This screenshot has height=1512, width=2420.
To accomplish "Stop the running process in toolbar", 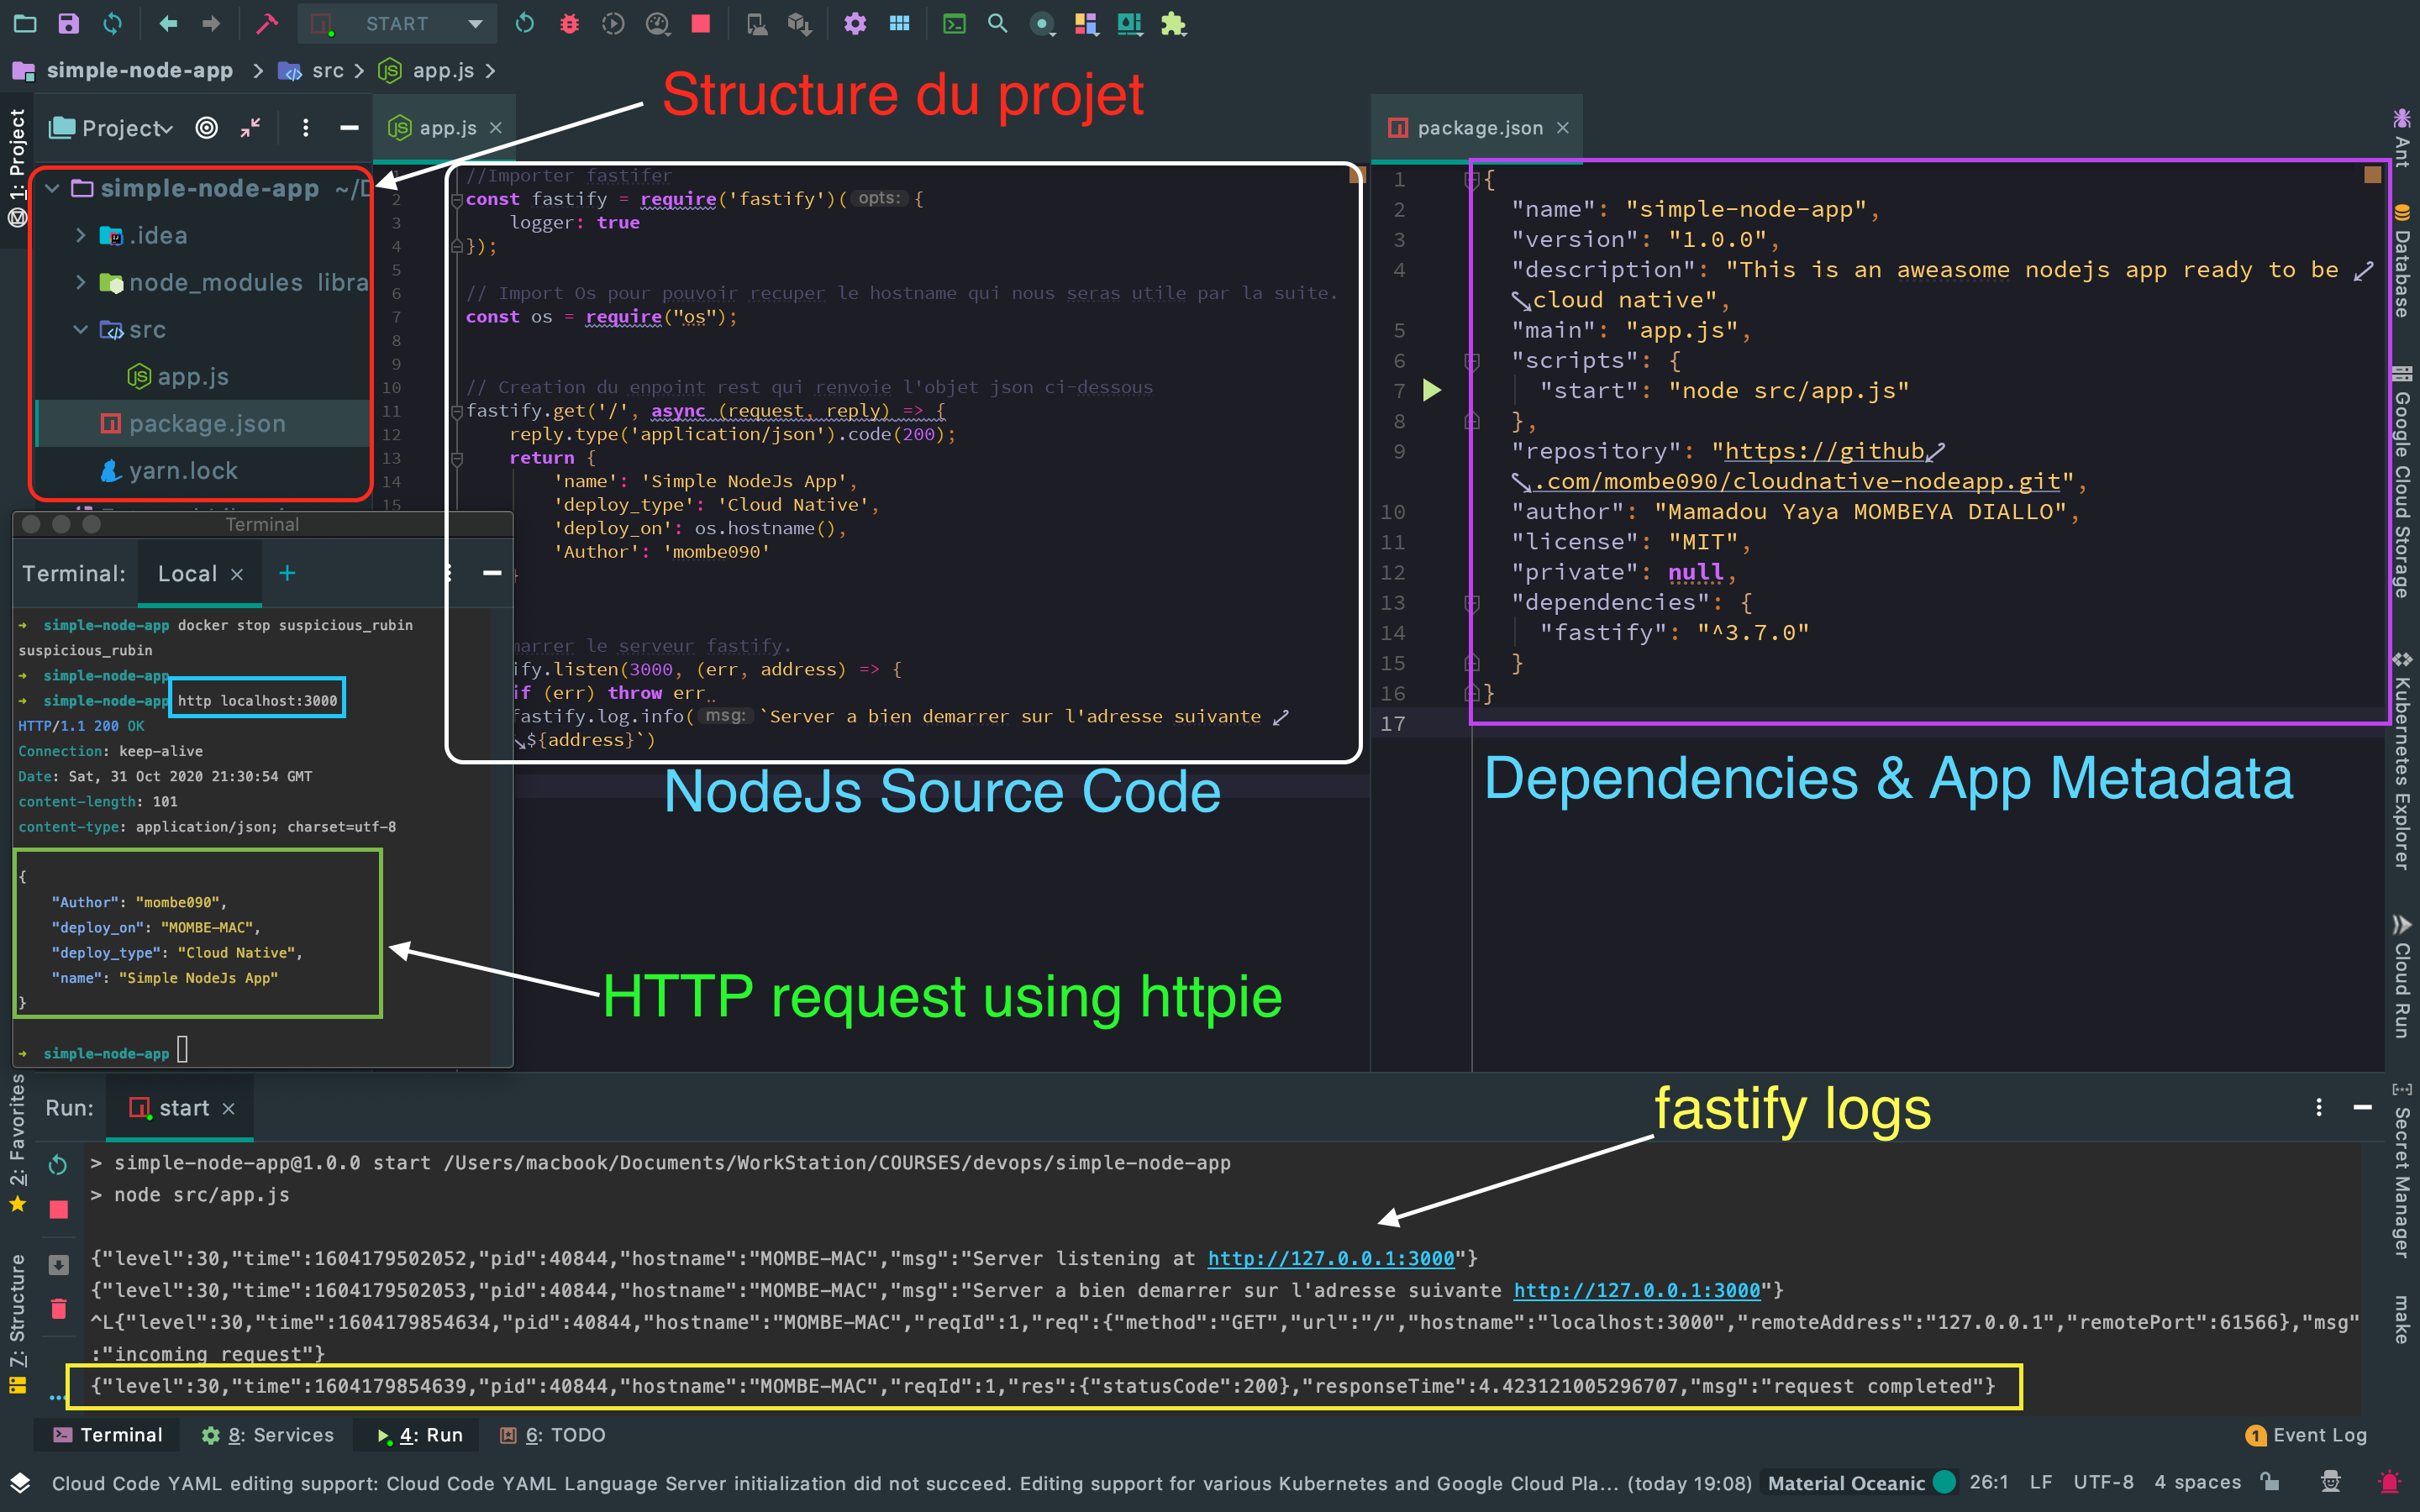I will (701, 23).
